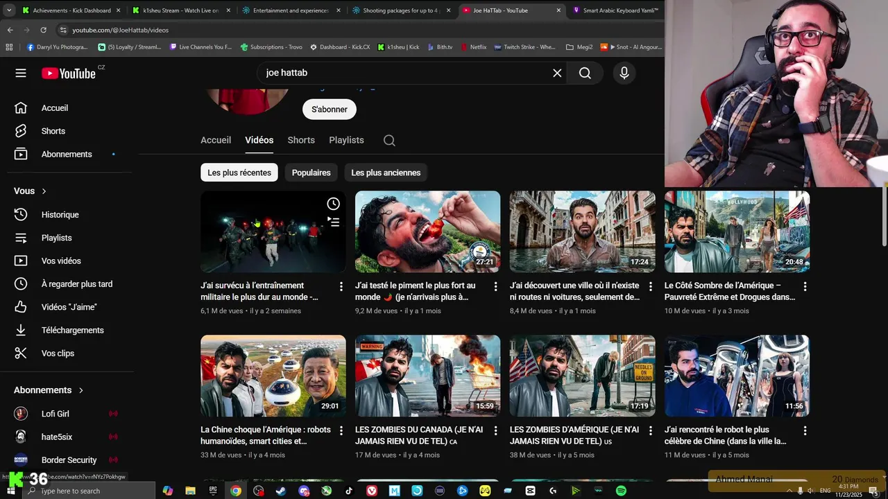Open TikTok from the taskbar
Screen dimensions: 888x499
pos(349,491)
